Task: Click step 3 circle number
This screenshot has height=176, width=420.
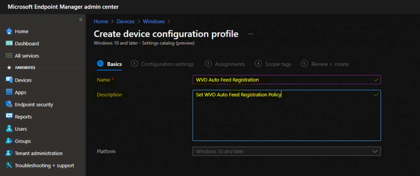Action: point(208,63)
